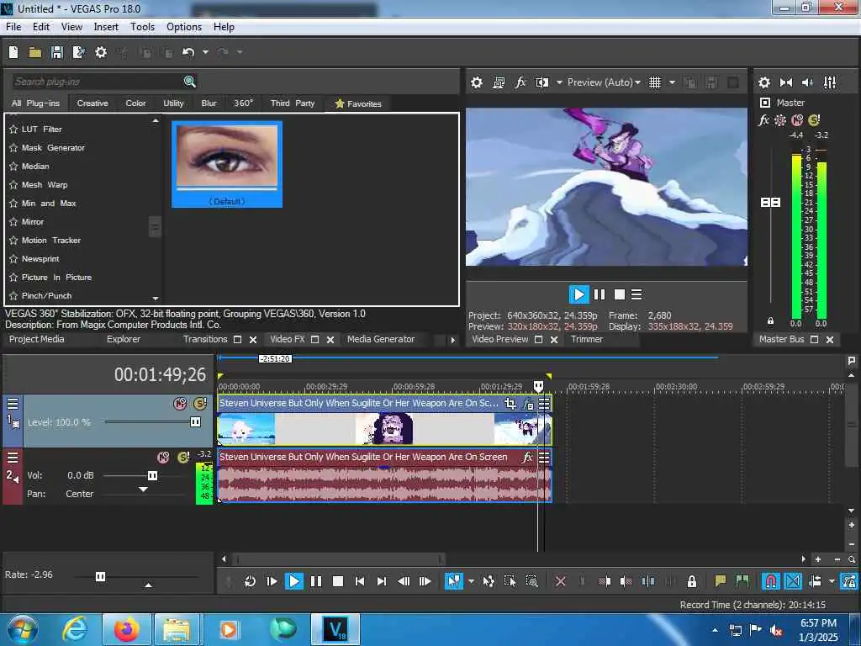Save the project with the floppy disk icon

pos(56,52)
